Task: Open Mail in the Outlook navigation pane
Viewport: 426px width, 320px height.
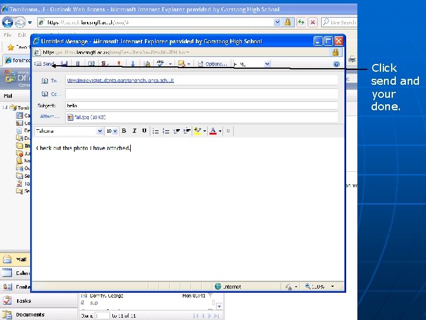Action: coord(15,260)
